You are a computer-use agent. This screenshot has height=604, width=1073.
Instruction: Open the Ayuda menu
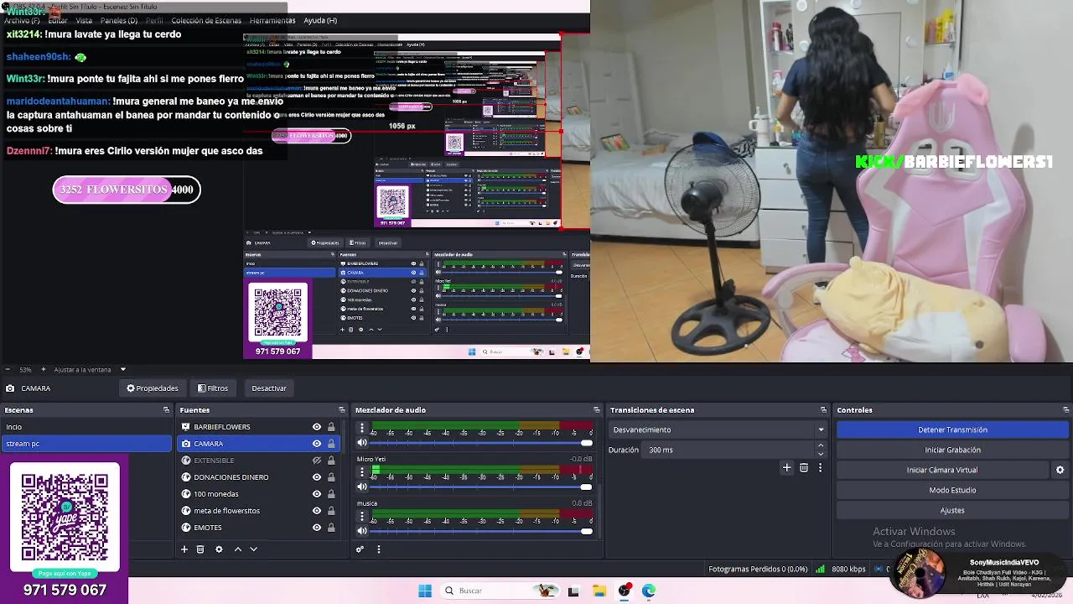click(x=320, y=20)
